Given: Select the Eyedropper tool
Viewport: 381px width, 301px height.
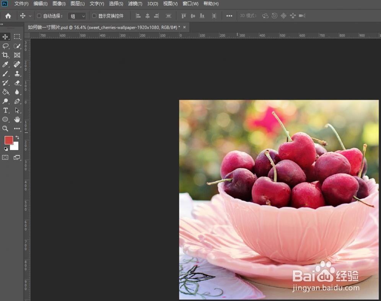Looking at the screenshot, I should pos(5,64).
